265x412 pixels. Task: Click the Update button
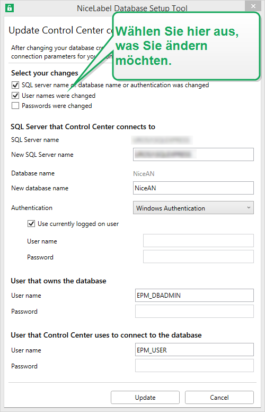145,397
